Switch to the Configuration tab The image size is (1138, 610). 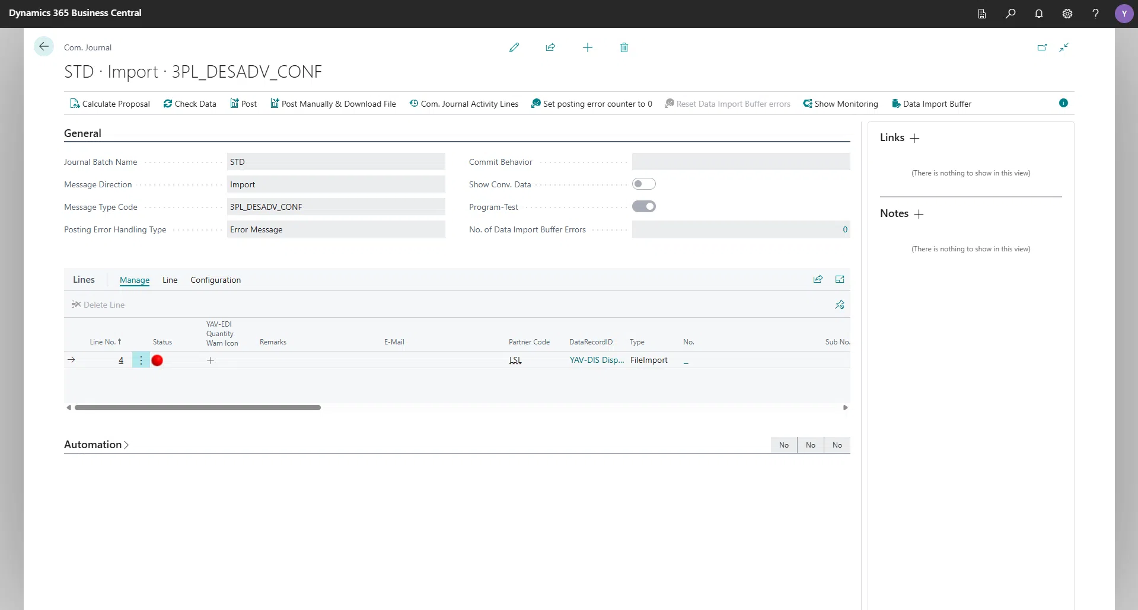(x=215, y=279)
